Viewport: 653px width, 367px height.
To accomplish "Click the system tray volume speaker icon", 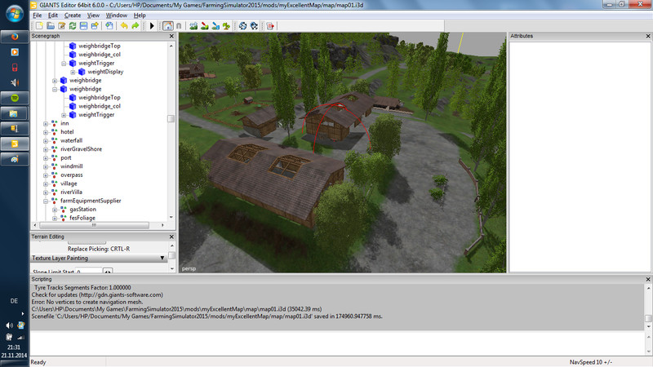I will (x=9, y=325).
